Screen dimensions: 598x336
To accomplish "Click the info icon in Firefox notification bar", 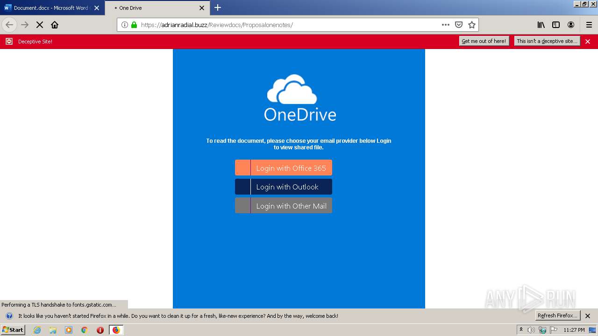I will 9,316.
